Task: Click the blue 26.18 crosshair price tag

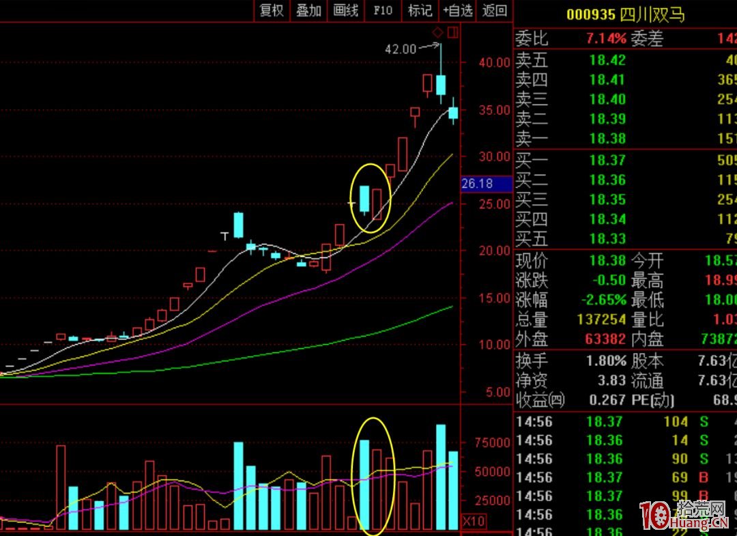Action: (x=487, y=184)
